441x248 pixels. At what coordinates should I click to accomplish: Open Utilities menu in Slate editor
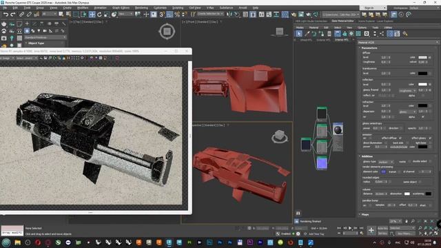click(388, 28)
